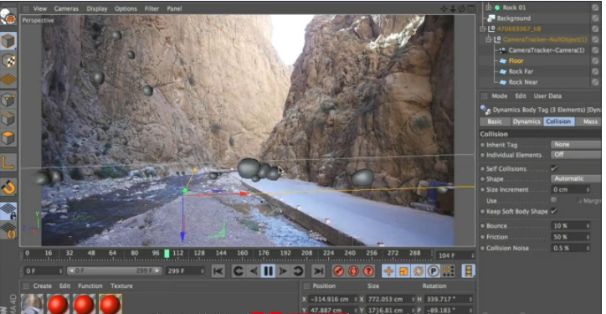Select the Make Editable cube icon
Image resolution: width=606 pixels, height=314 pixels.
pos(8,40)
